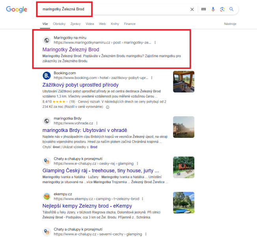Click the maringotka Brdy globe favicon
Screen dimensions: 257x237
pos(47,121)
